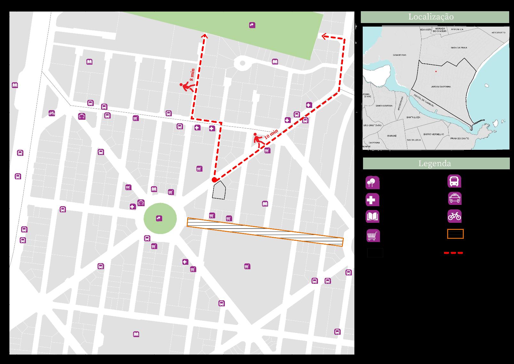This screenshot has height=364, width=514.
Task: Click the arrowhead ending the 10 min route
Action: pyautogui.click(x=325, y=36)
